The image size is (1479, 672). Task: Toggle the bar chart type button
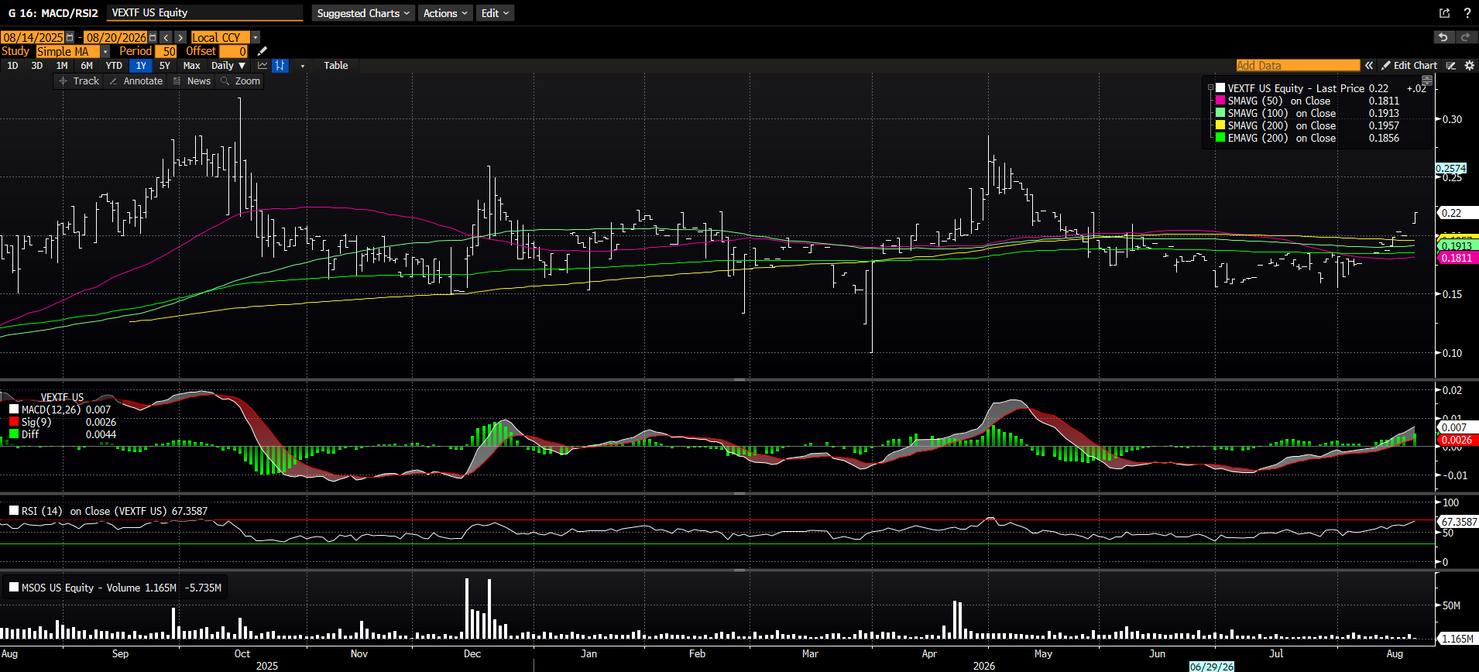(280, 66)
